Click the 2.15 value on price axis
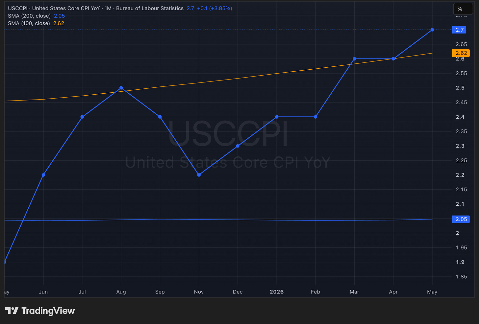This screenshot has height=324, width=479. click(462, 189)
